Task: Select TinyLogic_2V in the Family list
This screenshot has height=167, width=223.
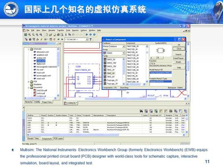Action: pyautogui.click(x=110, y=80)
